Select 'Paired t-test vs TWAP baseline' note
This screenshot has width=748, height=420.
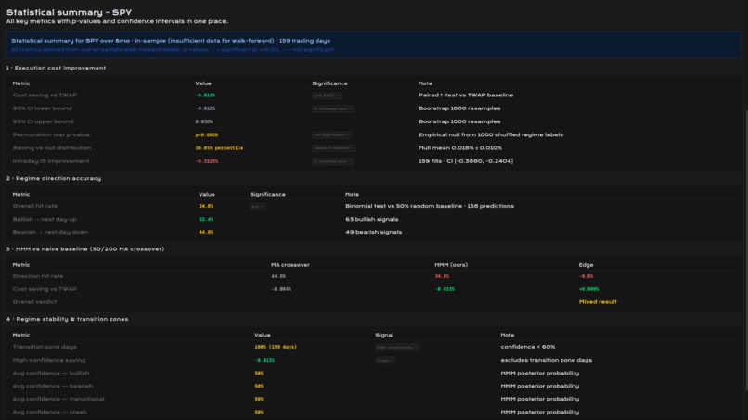tap(466, 95)
